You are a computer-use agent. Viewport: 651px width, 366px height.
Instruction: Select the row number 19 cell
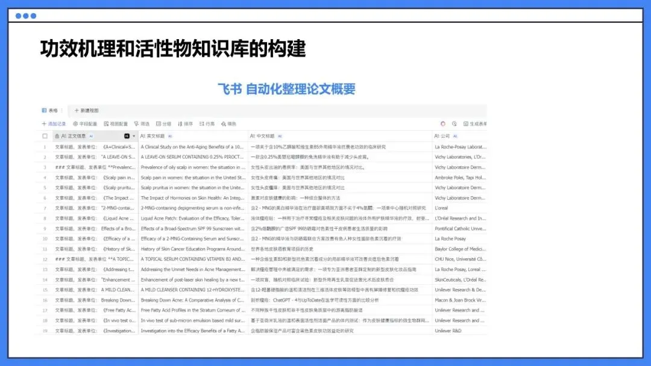45,330
